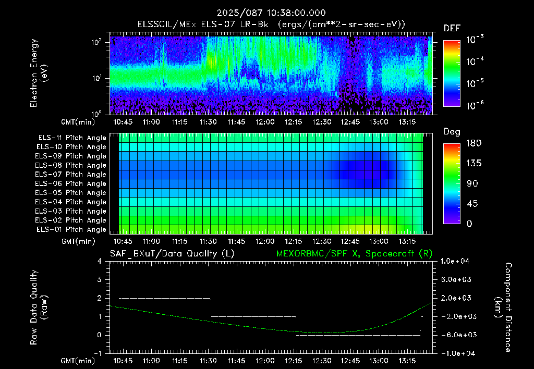Viewport: 534px width, 369px height.
Task: Click the 45 label on Deg scale
Action: tap(472, 204)
